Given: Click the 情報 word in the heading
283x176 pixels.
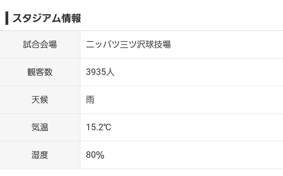Looking at the screenshot, I should (x=71, y=18).
